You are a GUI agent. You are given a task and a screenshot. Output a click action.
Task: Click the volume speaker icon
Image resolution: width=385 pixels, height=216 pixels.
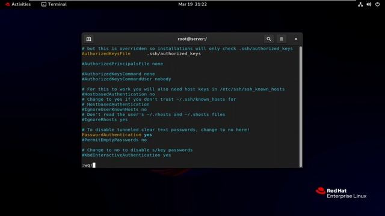tap(369, 4)
